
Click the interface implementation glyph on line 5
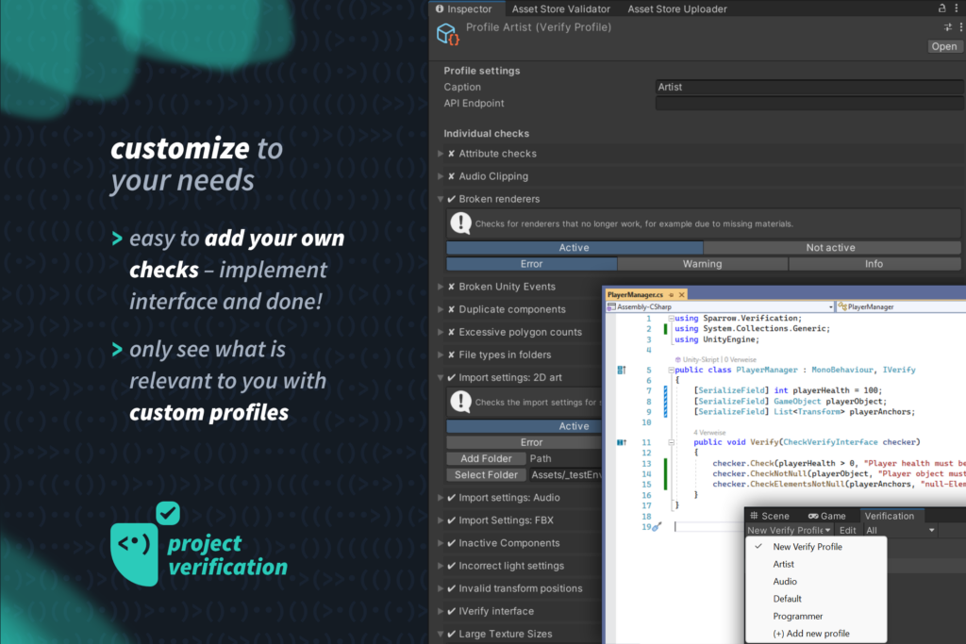[x=621, y=371]
